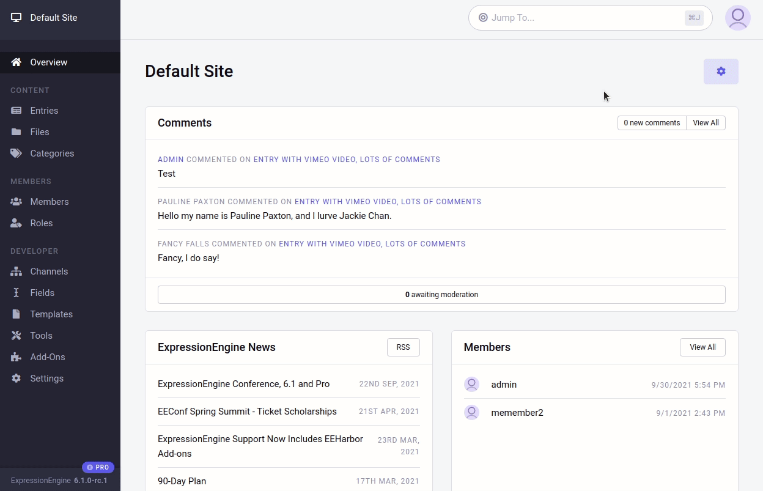Go to Templates
Screen dimensions: 763x491
point(60,314)
